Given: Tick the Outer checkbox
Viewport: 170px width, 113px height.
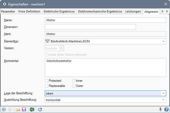Looking at the screenshot, I should (x=74, y=86).
